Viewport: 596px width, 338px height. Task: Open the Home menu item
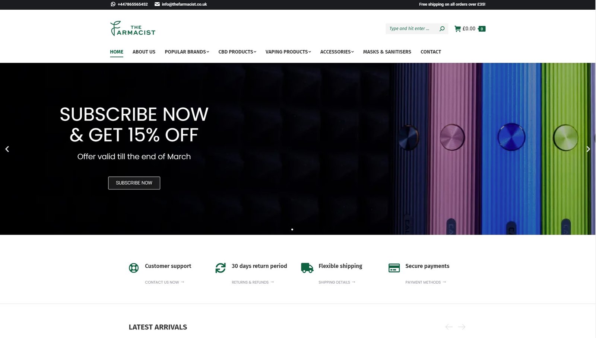117,52
